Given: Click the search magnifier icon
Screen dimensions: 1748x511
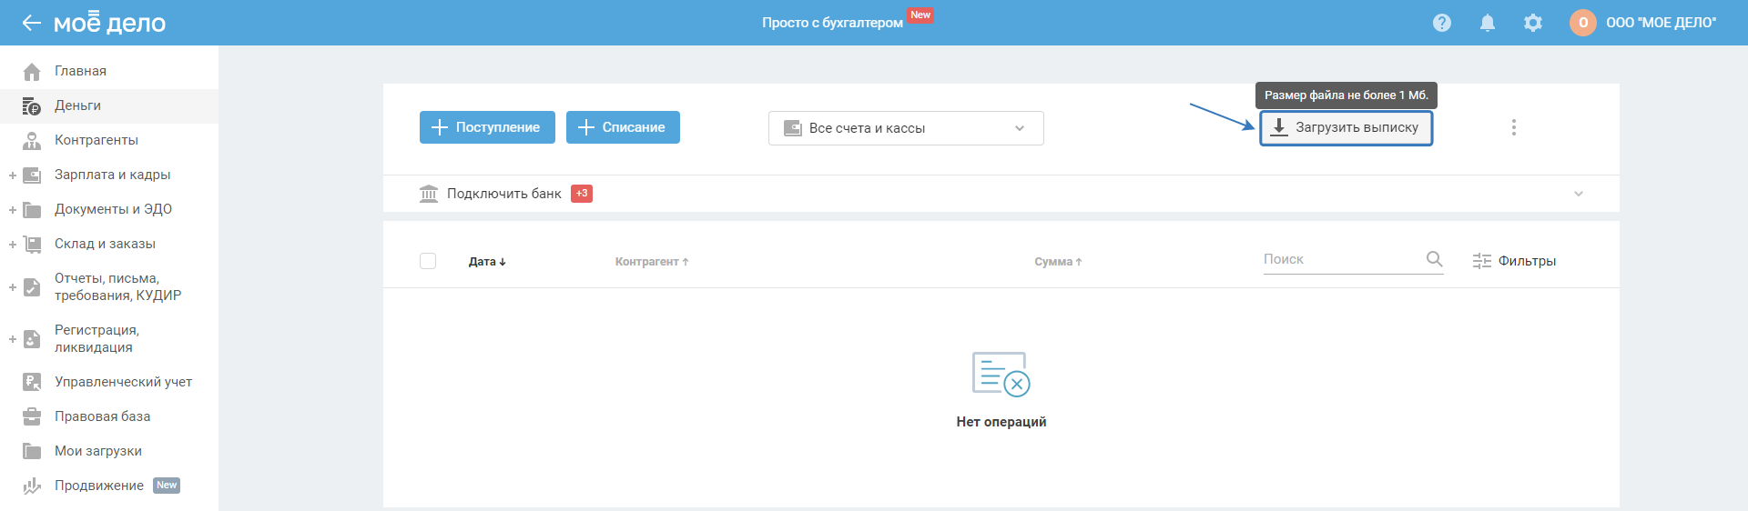Looking at the screenshot, I should click(1435, 259).
